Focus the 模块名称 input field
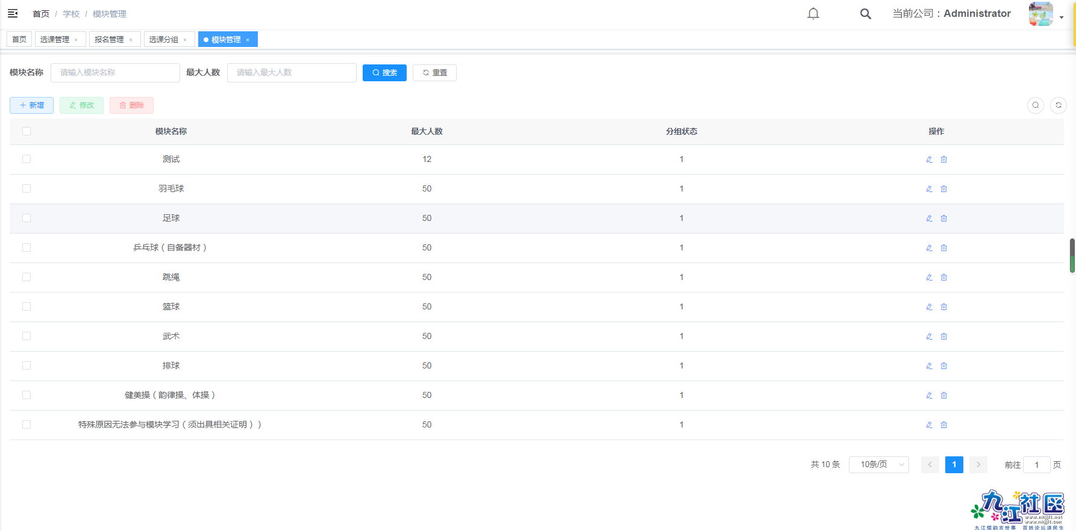 115,73
